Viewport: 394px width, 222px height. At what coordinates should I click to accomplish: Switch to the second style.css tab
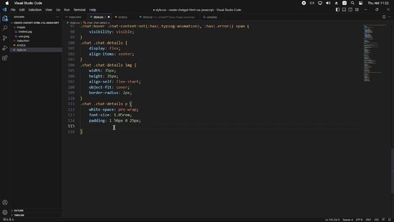(168, 17)
